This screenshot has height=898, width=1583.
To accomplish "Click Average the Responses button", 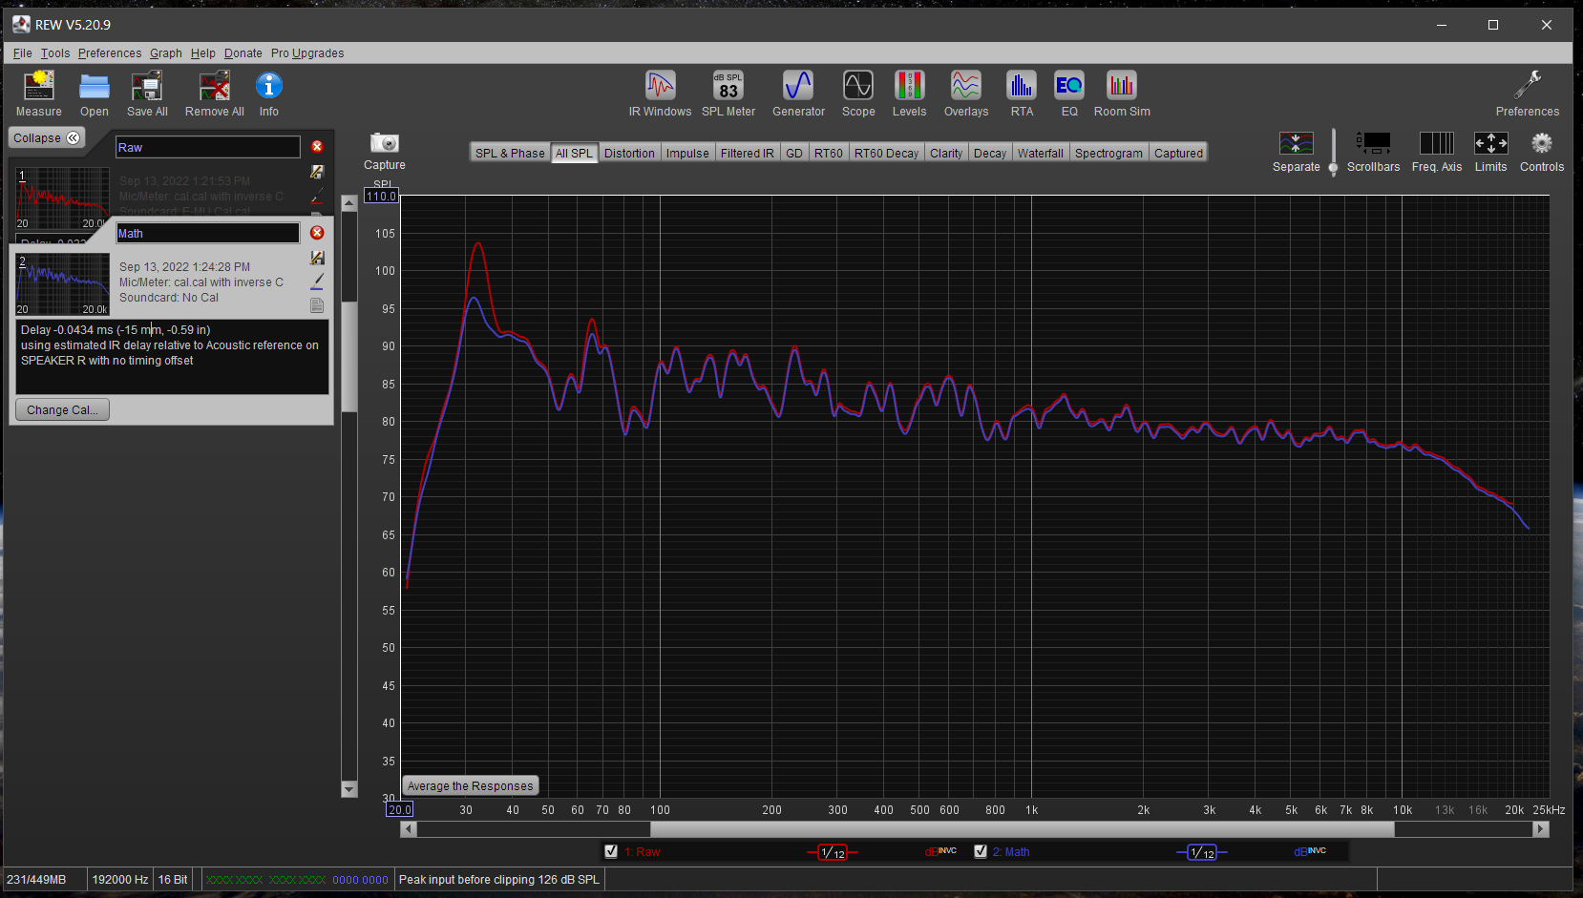I will (x=470, y=785).
